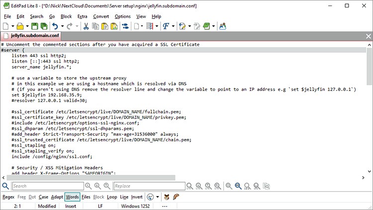This screenshot has height=210, width=373.
Task: Create a new file with the New icon
Action: pyautogui.click(x=5, y=26)
